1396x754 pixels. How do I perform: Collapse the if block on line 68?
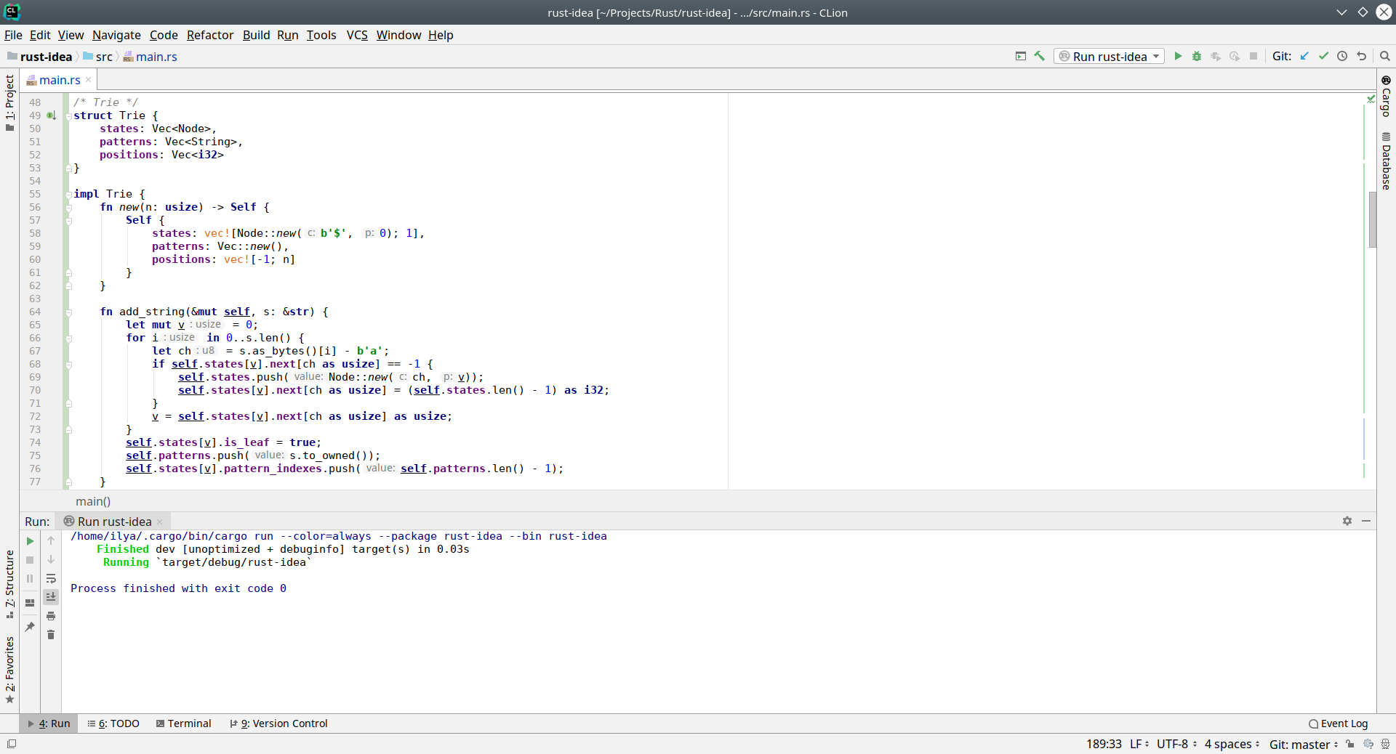[68, 365]
